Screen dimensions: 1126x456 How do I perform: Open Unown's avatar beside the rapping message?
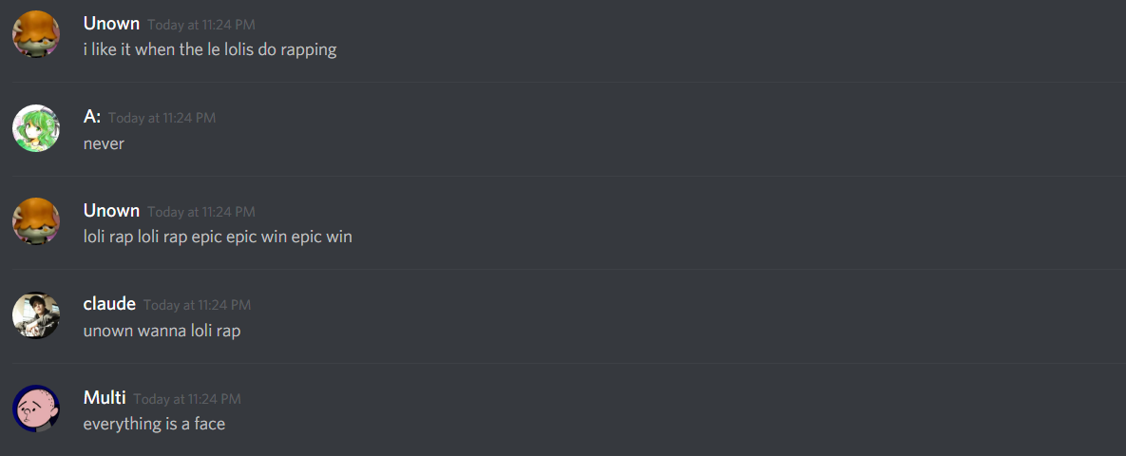36,34
